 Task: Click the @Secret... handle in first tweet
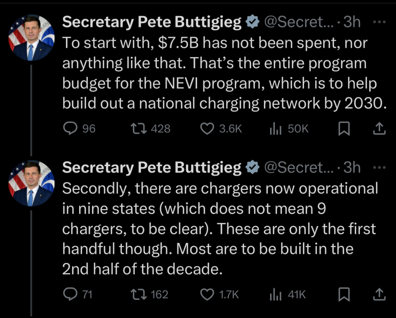300,22
